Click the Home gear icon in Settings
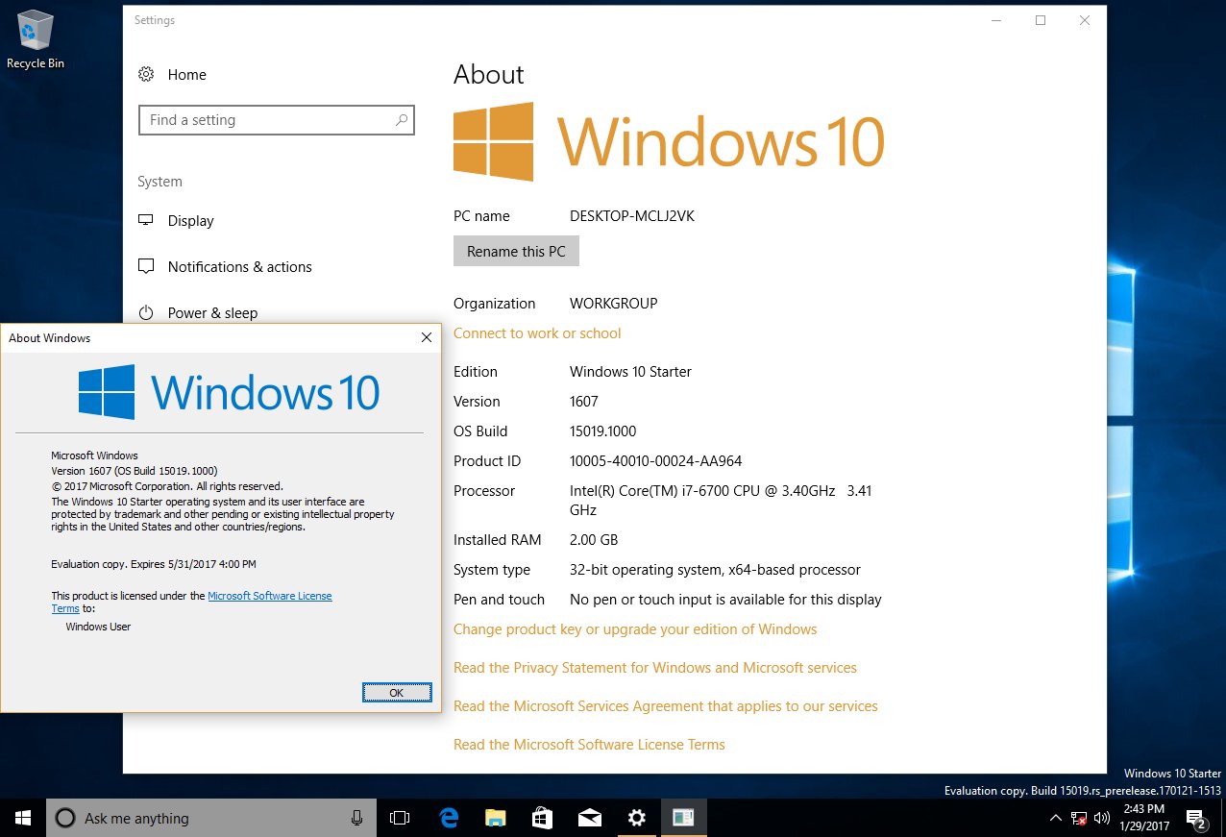Screen dimensions: 1226x837 click(146, 74)
